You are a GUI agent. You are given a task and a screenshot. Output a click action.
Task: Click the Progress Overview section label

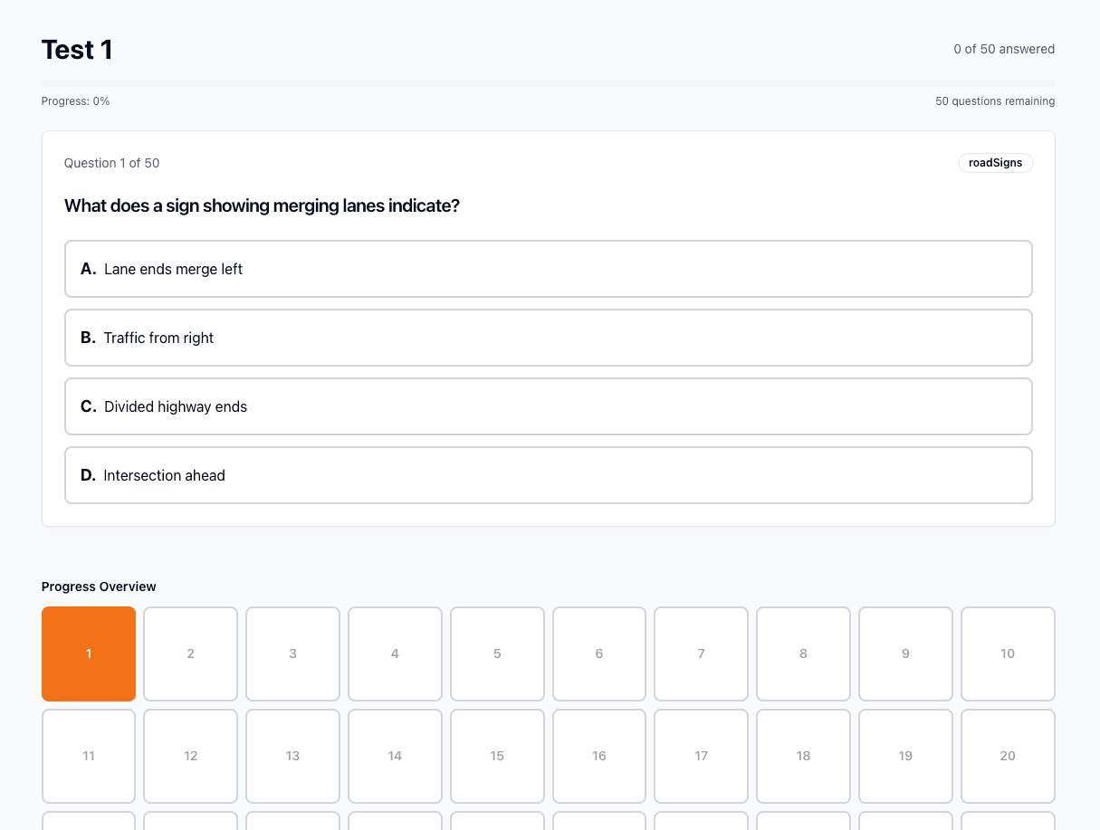(99, 587)
